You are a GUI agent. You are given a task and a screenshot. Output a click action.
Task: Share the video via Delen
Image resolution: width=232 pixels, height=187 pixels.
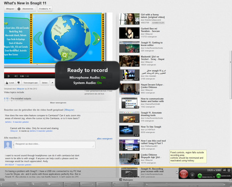[45, 83]
